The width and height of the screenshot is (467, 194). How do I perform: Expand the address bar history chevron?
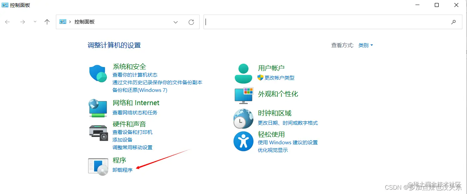pos(176,22)
